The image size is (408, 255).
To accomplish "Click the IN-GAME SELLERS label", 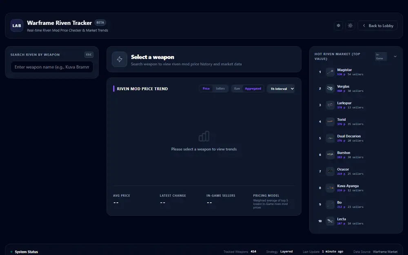I will [221, 195].
